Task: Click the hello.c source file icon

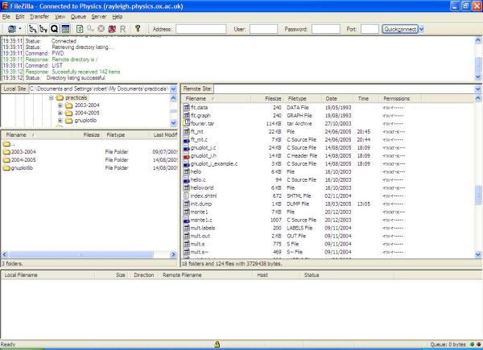Action: (187, 179)
